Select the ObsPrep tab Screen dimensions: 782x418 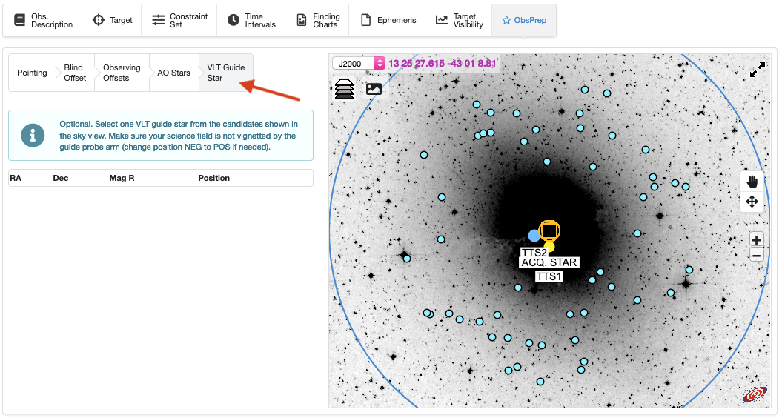pyautogui.click(x=524, y=21)
